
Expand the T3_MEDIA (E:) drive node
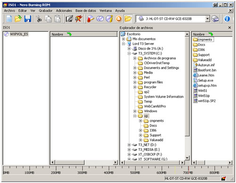click(129, 150)
